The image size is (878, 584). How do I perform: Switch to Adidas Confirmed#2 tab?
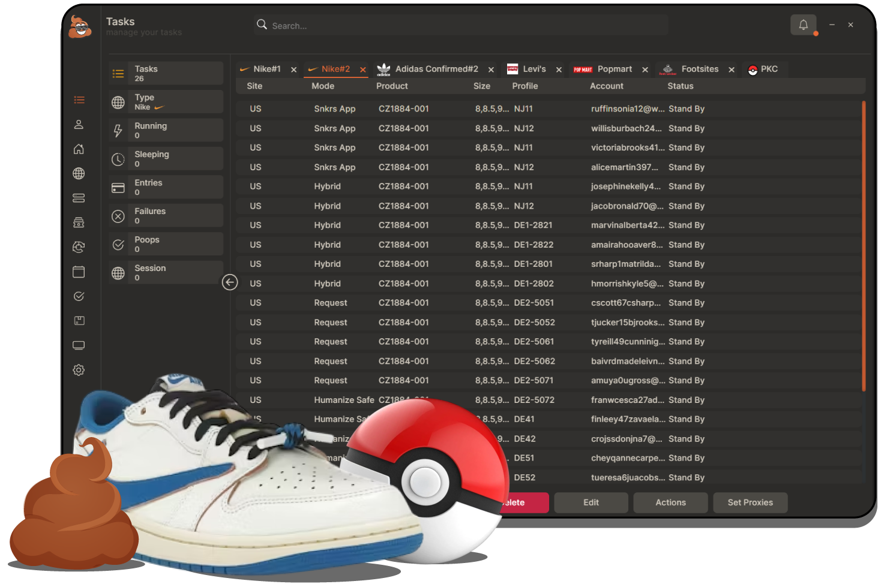[436, 69]
